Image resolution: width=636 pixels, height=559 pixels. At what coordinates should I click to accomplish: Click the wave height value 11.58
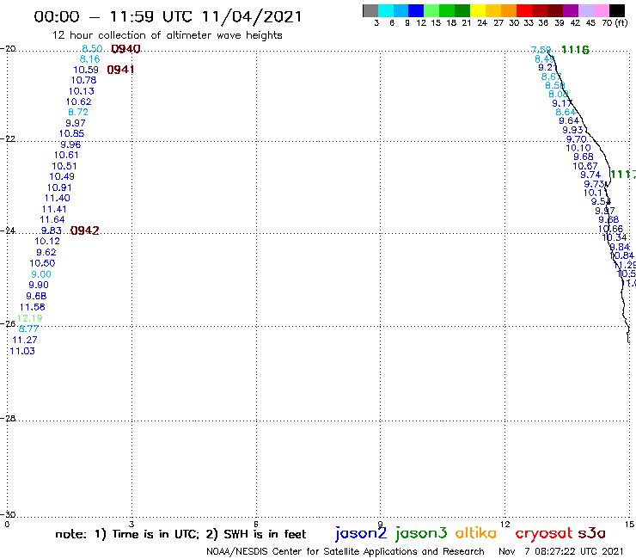click(32, 307)
